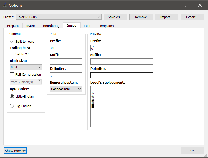Screen dimensions: 208x158
Task: Select Little-Endian byte order
Action: (12, 96)
